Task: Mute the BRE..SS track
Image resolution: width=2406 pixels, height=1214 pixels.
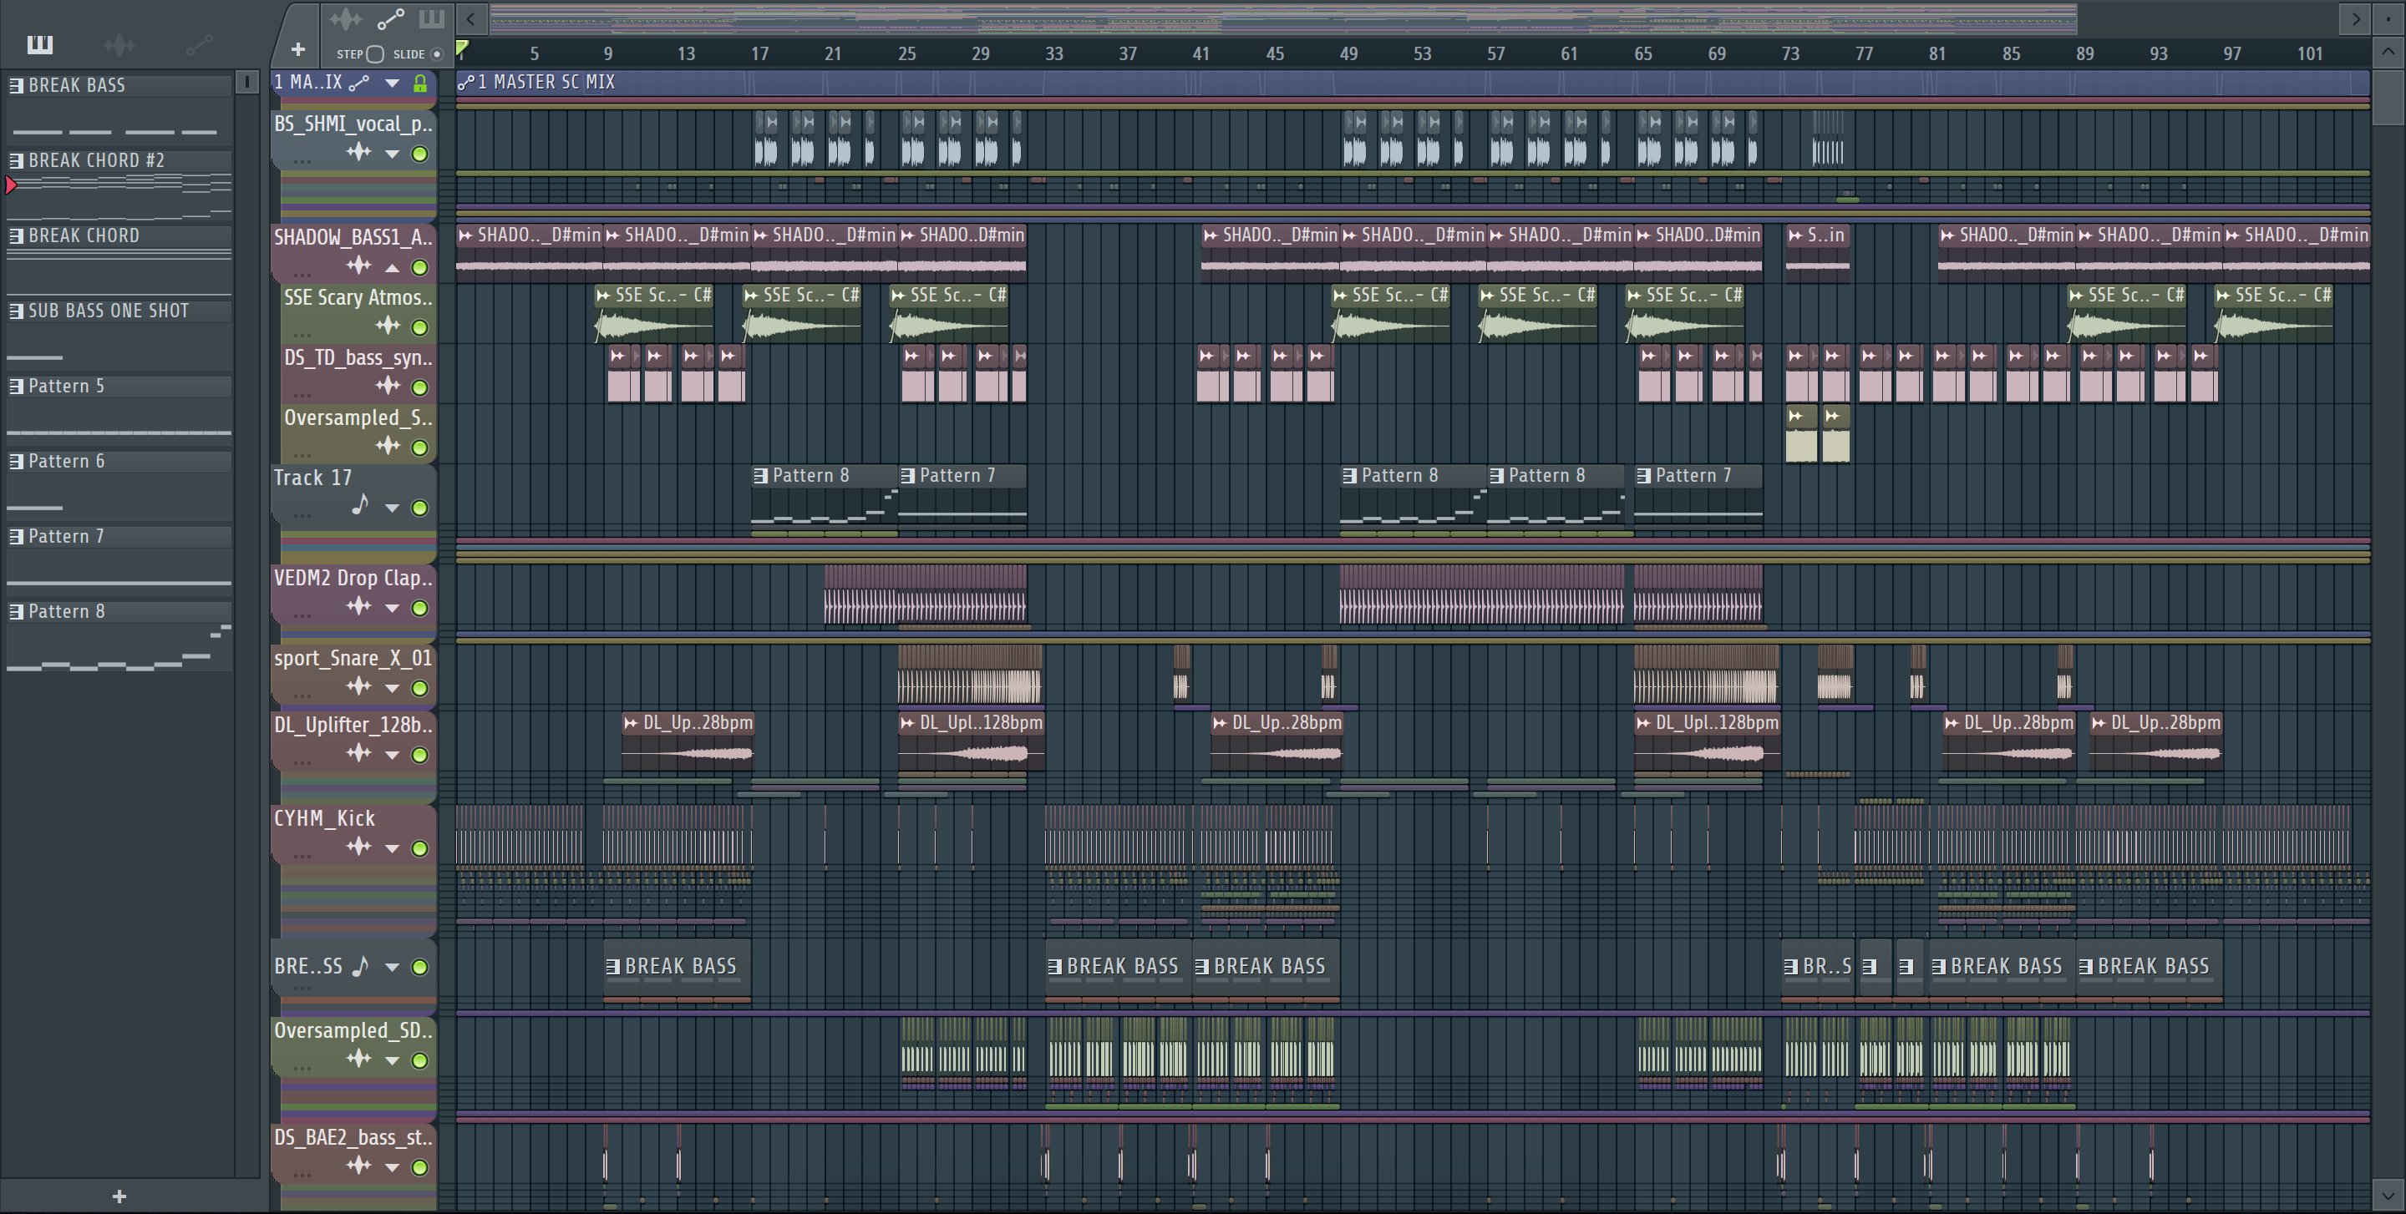Action: pyautogui.click(x=420, y=968)
